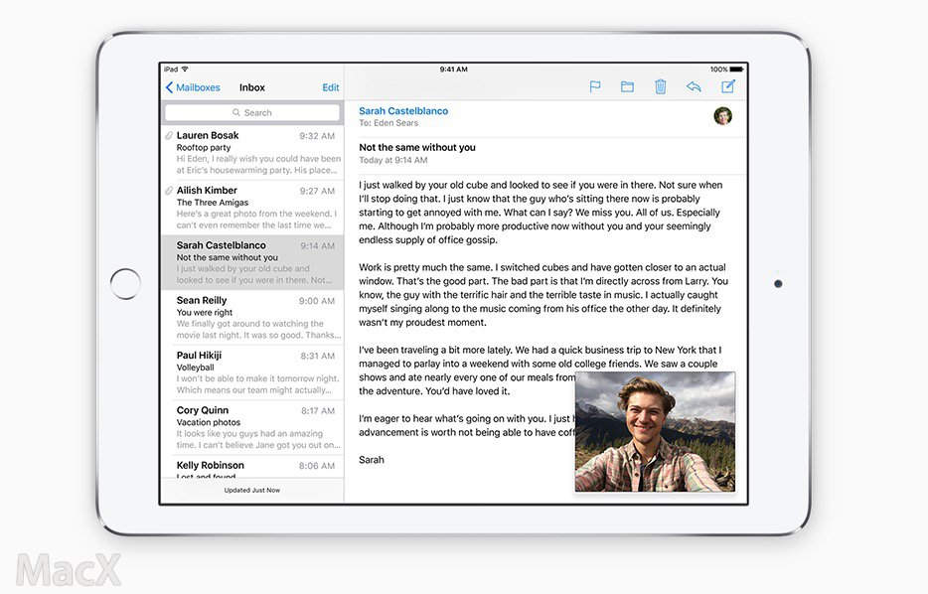Tap the reply arrow icon
928x594 pixels.
pyautogui.click(x=694, y=87)
